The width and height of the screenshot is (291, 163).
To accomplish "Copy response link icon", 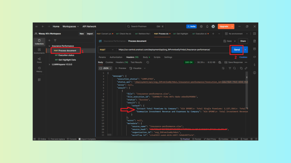I will click(x=246, y=68).
